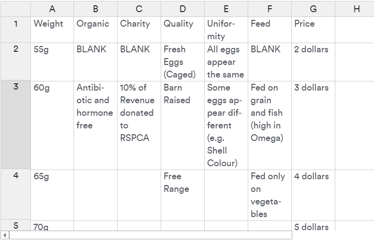The height and width of the screenshot is (249, 374).
Task: Select row 1 header
Action: 15,30
